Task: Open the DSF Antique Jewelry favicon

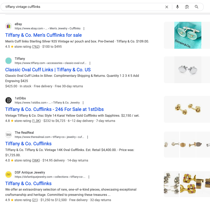Action: [x=8, y=175]
